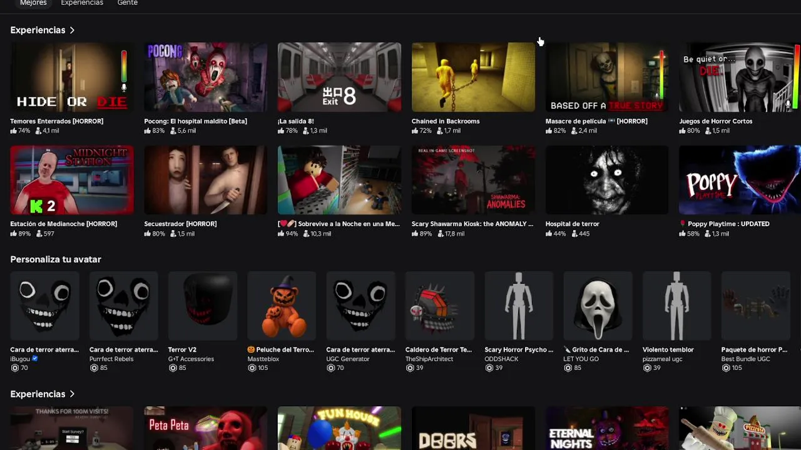Select the Terror V2 avatar item

tap(203, 306)
